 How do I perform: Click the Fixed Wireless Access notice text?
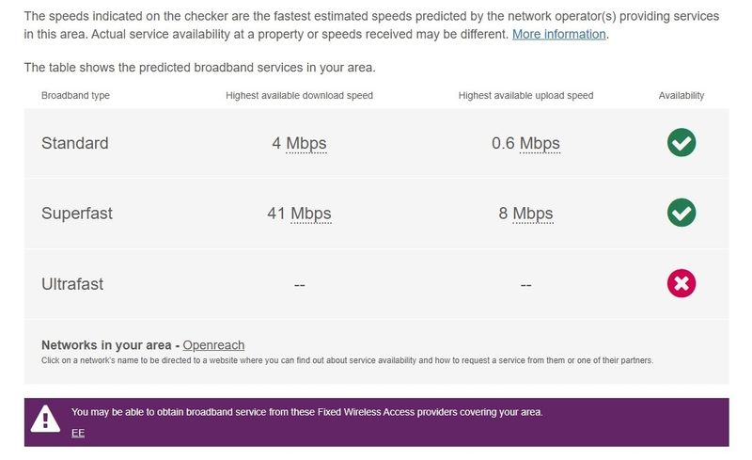(x=307, y=412)
